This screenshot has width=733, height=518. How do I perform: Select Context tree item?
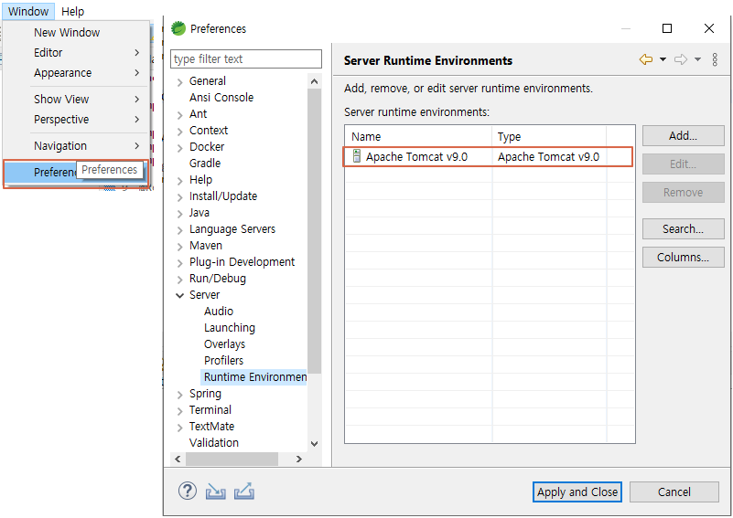[209, 131]
